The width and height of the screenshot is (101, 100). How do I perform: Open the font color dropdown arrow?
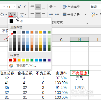coord(15,15)
